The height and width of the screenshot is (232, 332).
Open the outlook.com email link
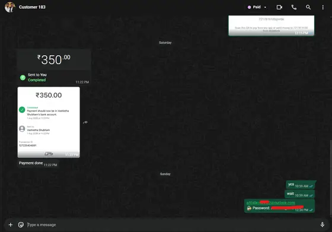pyautogui.click(x=270, y=203)
